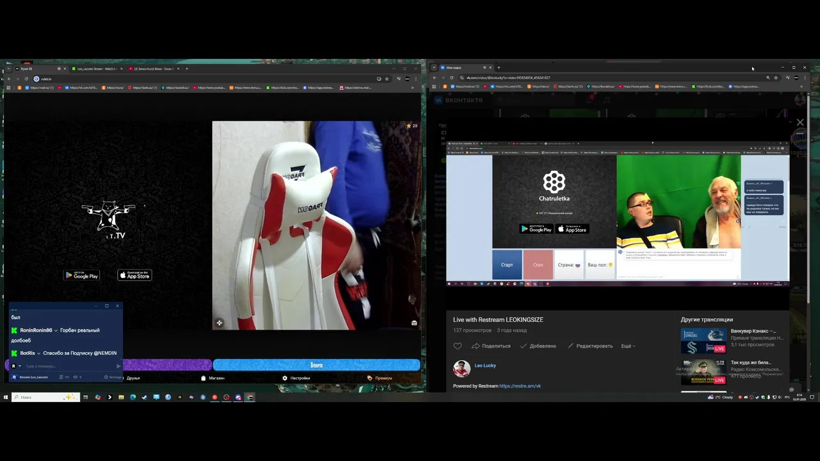Viewport: 820px width, 461px height.
Task: Click the purple button left of blue Start
Action: 167,365
